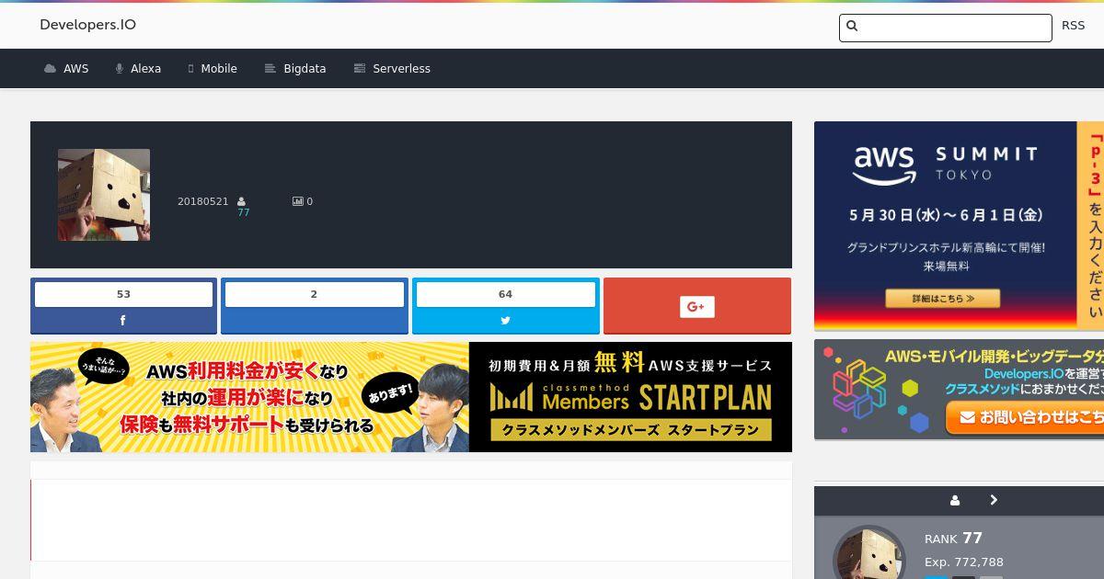
Task: Click the G+ icon badge
Action: (x=697, y=307)
